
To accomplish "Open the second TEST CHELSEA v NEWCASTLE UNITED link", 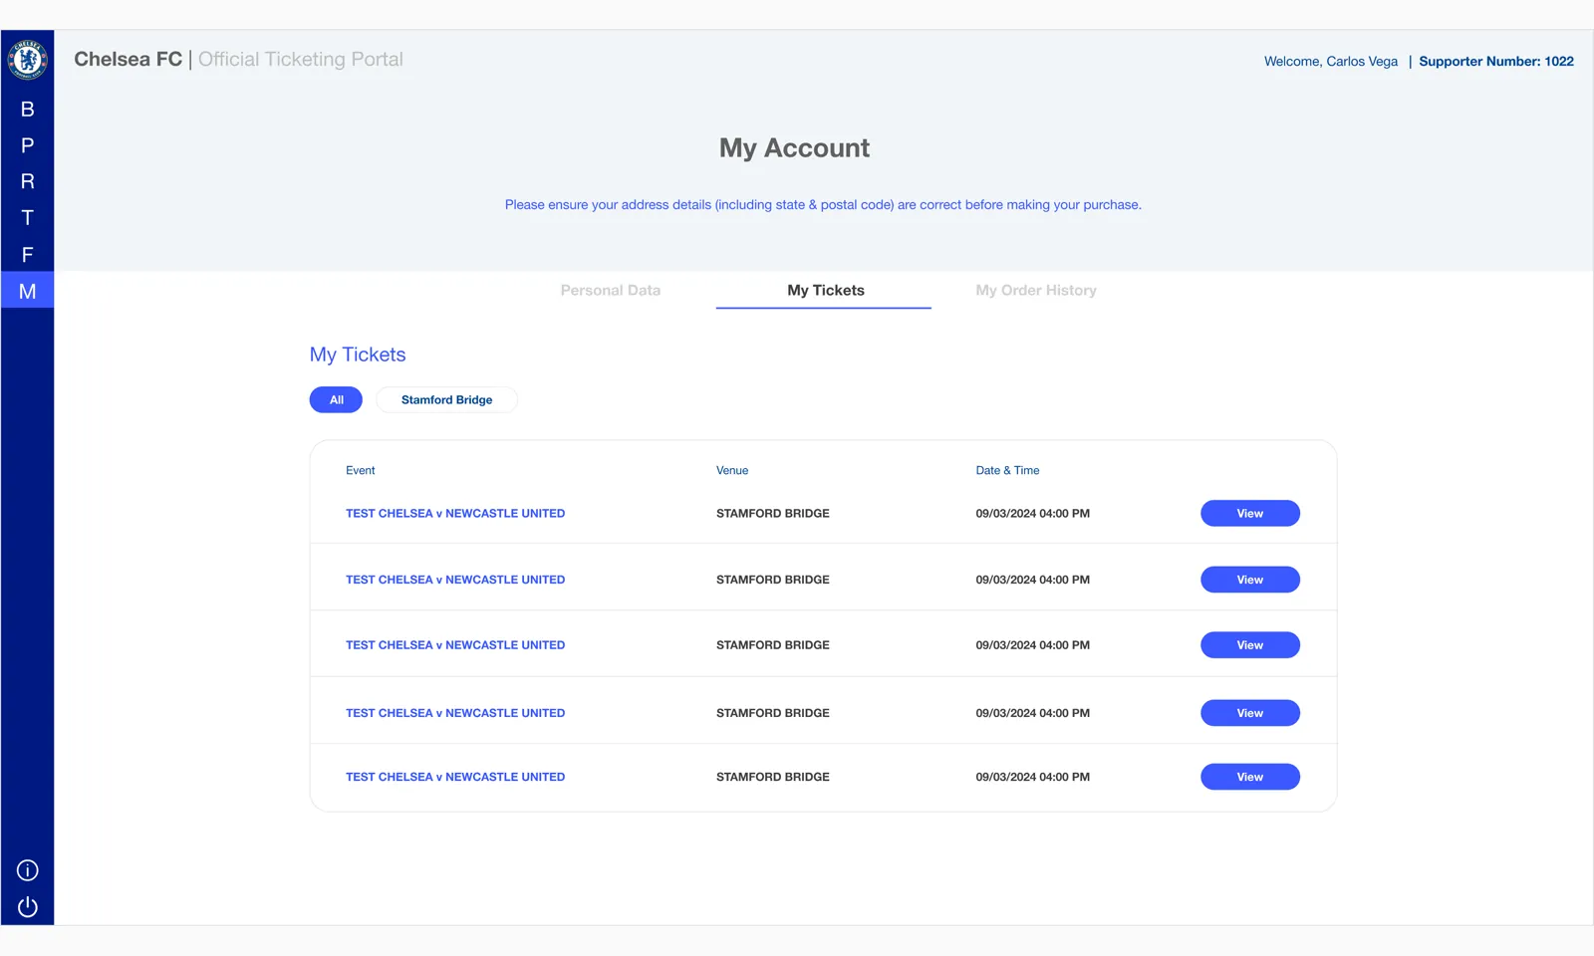I will tap(455, 580).
